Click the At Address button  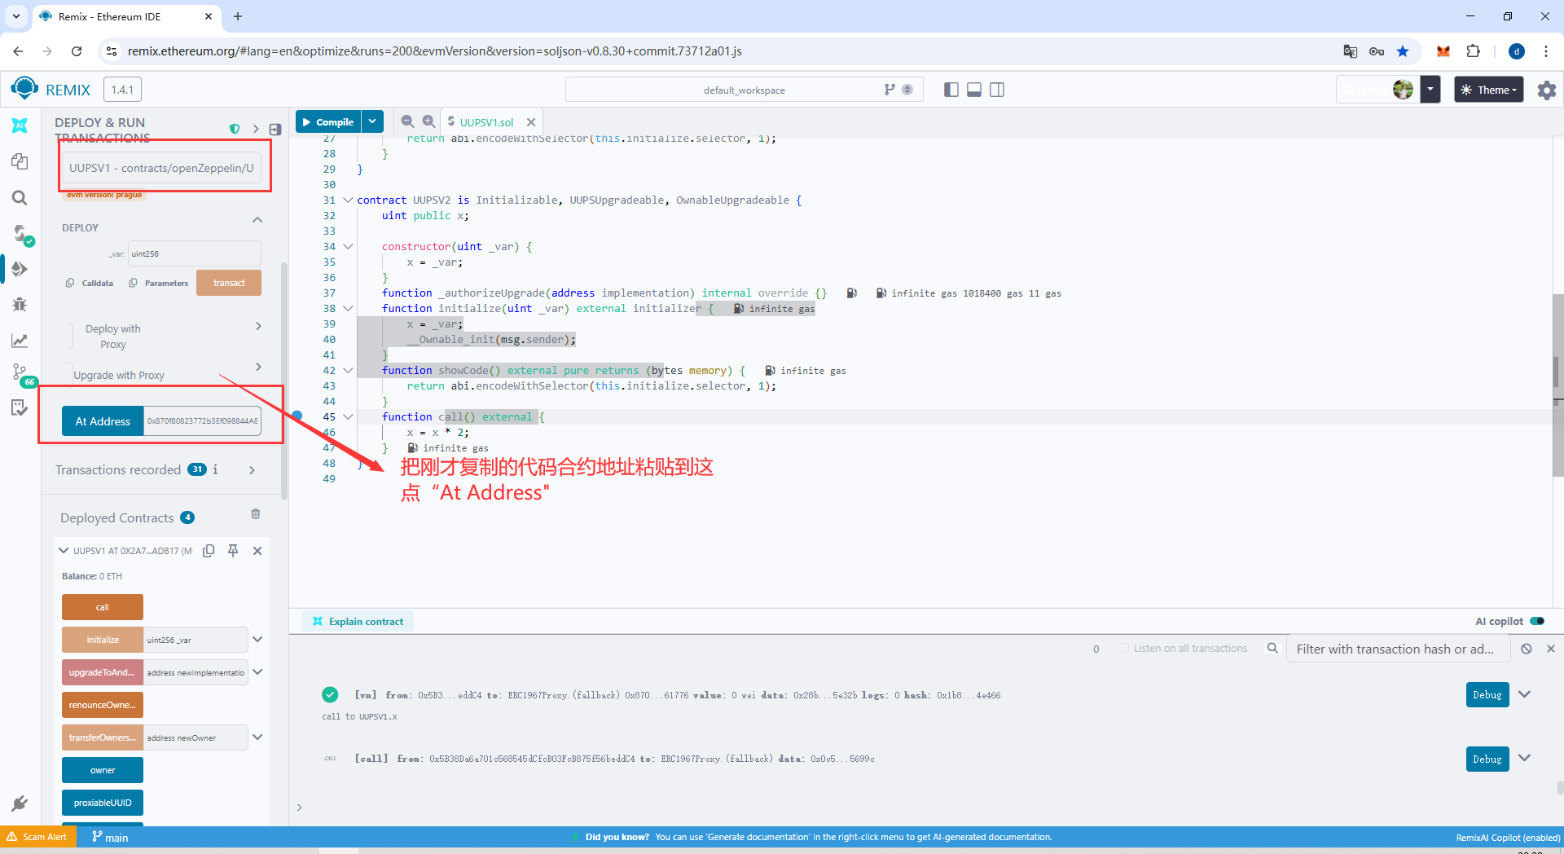click(x=103, y=421)
